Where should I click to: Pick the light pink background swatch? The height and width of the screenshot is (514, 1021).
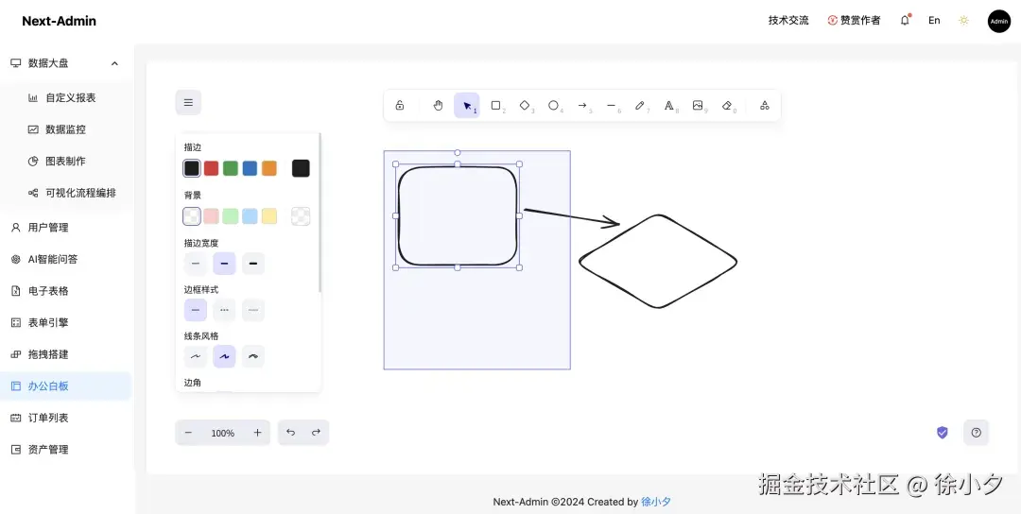(211, 216)
